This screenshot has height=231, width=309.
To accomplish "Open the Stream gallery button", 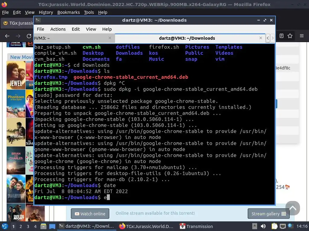I will (x=269, y=214).
